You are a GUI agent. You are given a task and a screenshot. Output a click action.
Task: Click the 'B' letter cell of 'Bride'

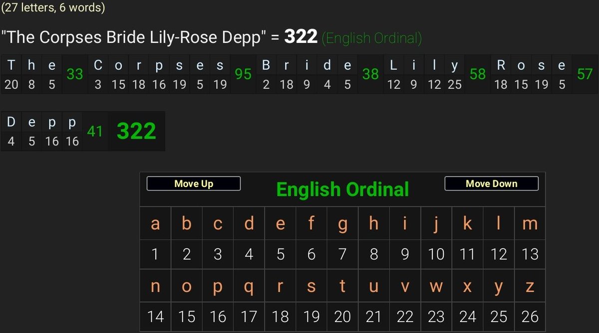tap(266, 65)
